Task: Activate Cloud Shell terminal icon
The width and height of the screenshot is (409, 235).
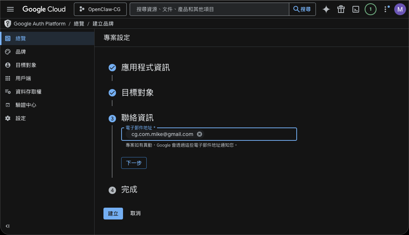Action: point(355,9)
